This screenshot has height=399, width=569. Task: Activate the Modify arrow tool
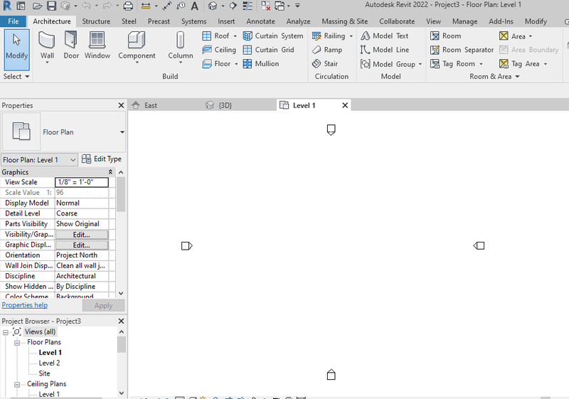click(16, 49)
